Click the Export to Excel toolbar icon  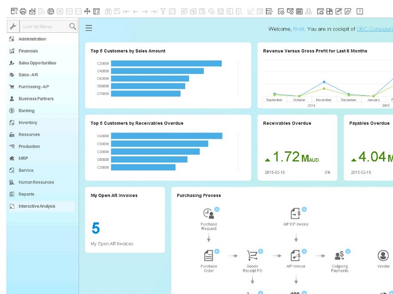tap(60, 11)
